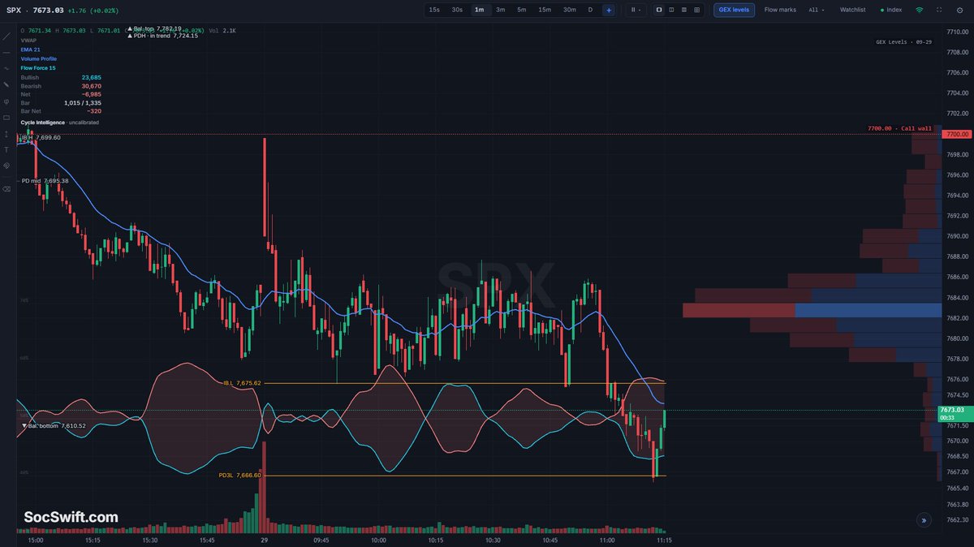This screenshot has width=974, height=547.
Task: Click the double-arrow scroll to latest button
Action: tap(923, 520)
